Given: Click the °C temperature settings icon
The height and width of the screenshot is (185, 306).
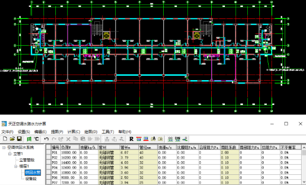Looking at the screenshot, I should [x=36, y=139].
